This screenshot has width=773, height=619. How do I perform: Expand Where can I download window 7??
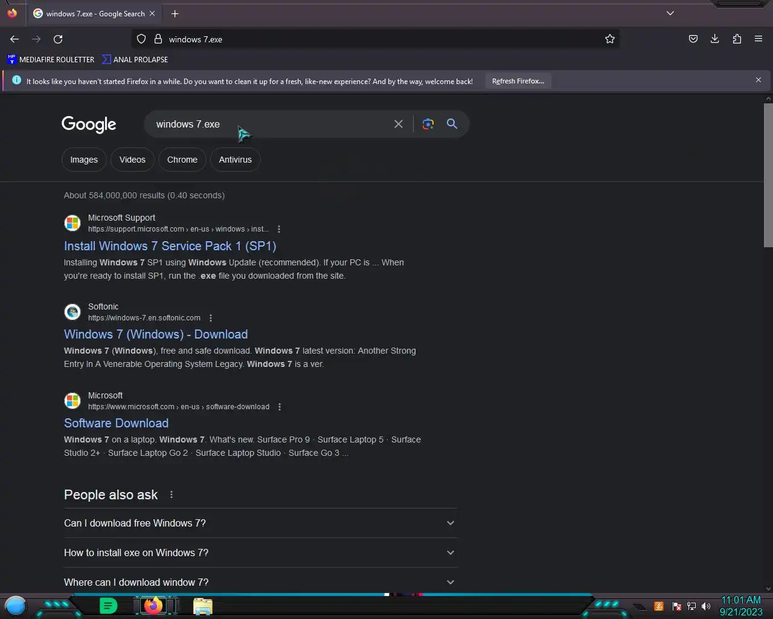click(260, 582)
